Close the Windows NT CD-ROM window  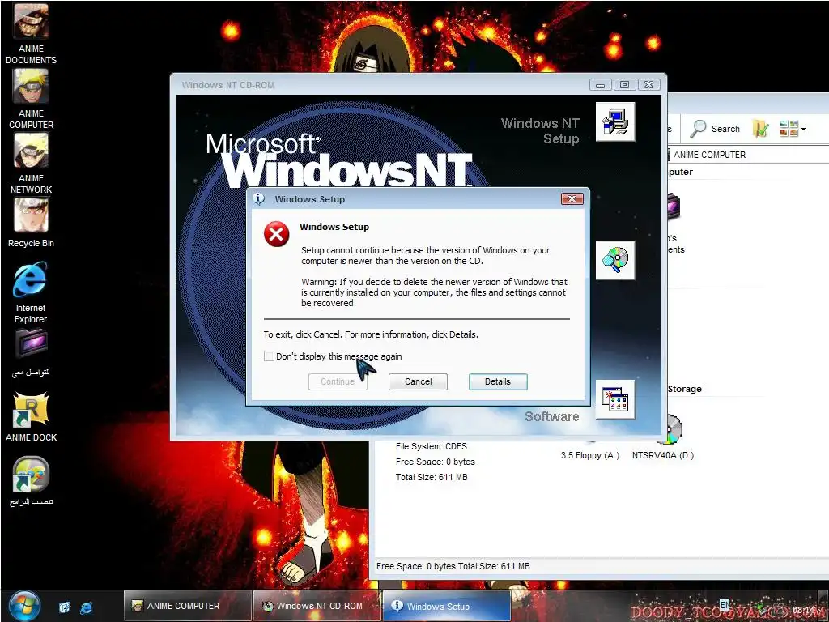(x=648, y=84)
